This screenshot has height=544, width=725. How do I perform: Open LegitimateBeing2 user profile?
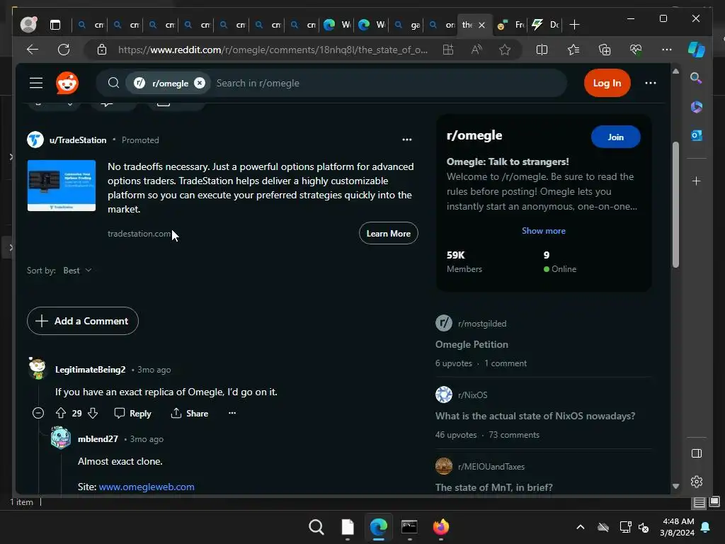[90, 370]
